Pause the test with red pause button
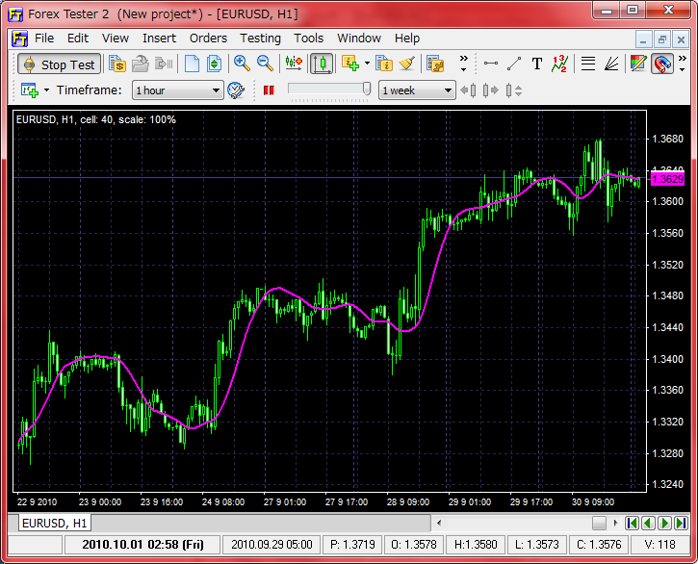 click(269, 90)
